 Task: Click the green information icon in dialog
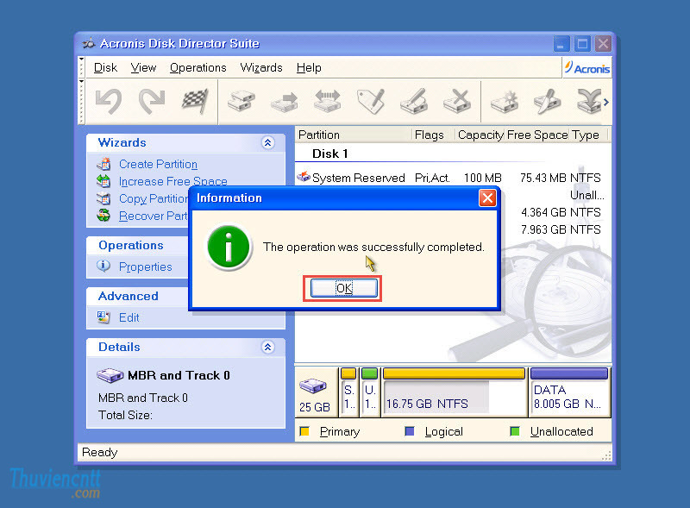(x=229, y=247)
